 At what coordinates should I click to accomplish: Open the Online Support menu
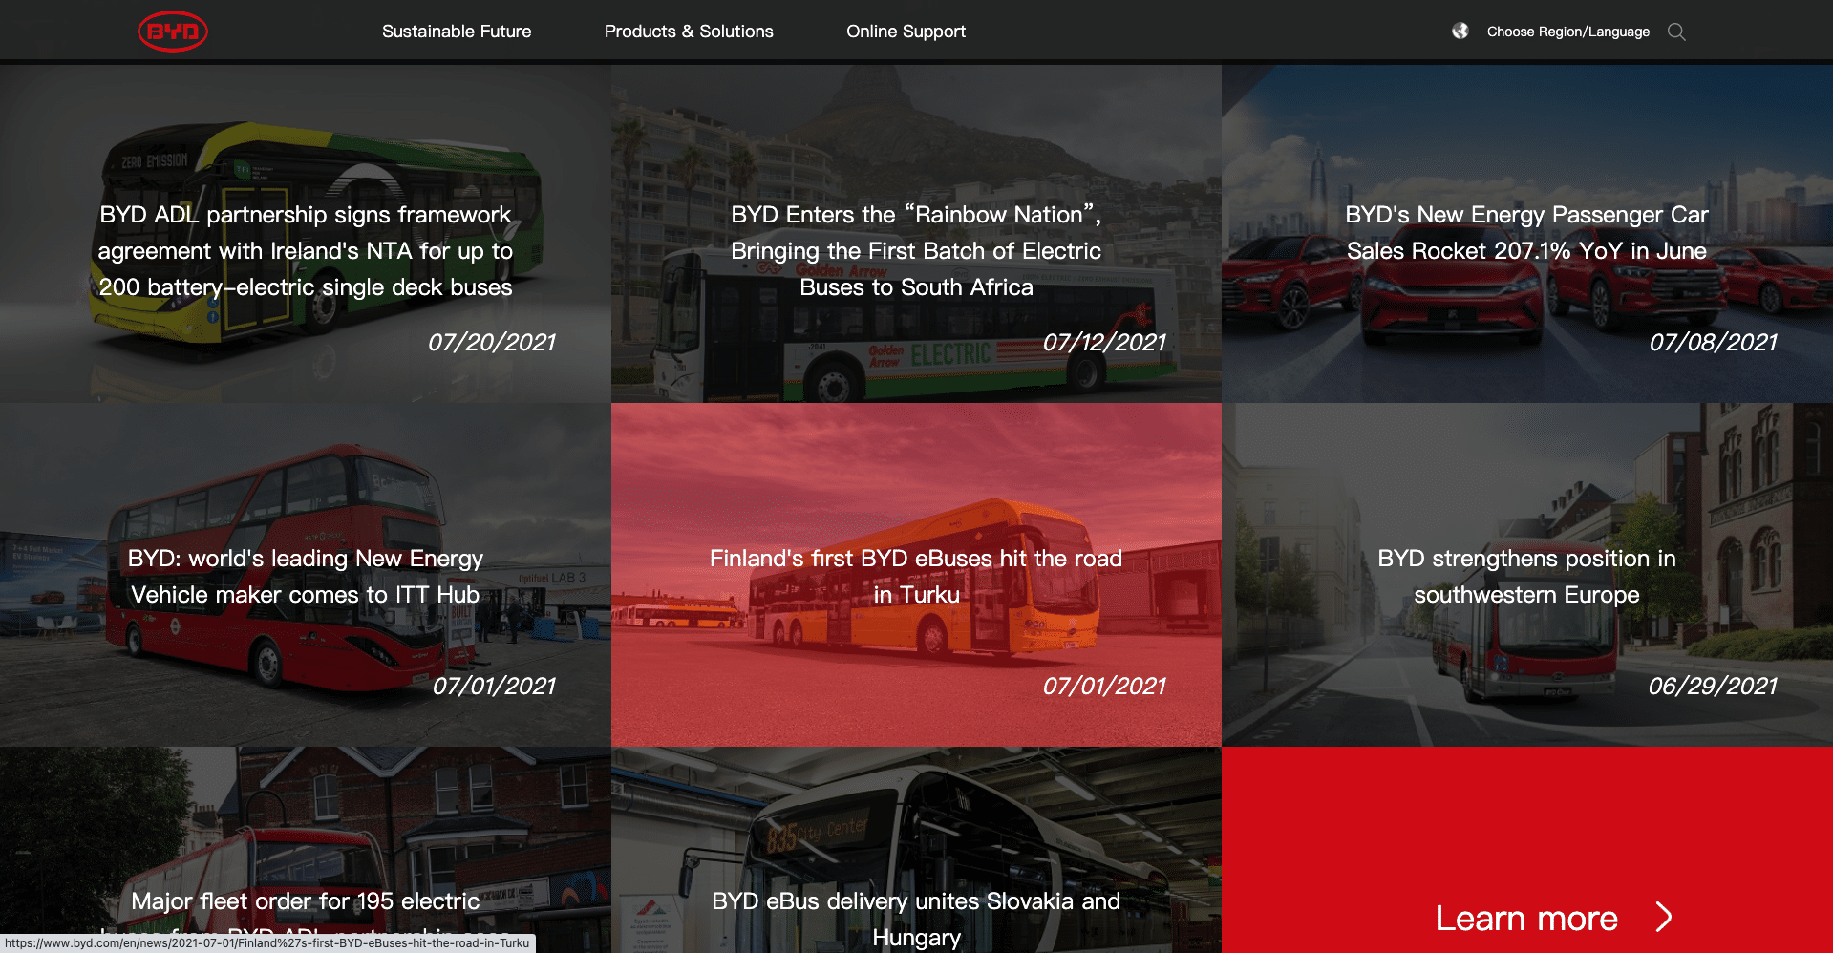click(x=906, y=32)
